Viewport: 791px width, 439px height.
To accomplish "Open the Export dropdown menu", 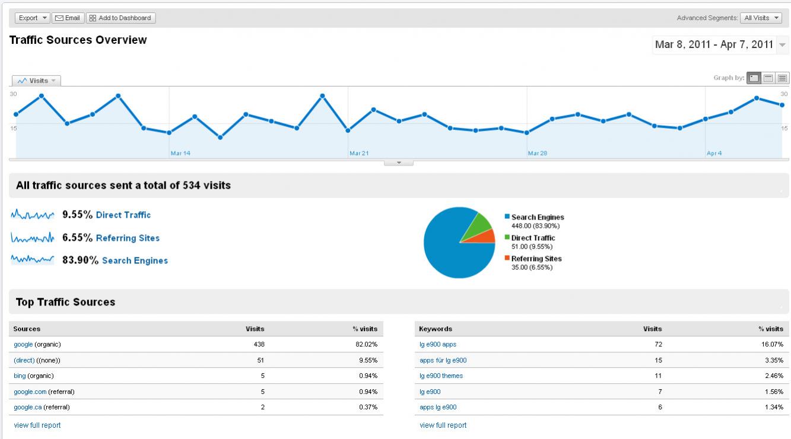I will click(x=32, y=18).
